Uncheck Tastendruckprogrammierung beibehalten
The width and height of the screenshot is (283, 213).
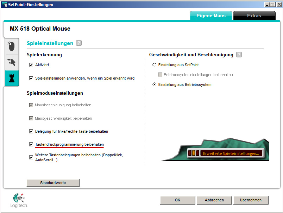pos(31,144)
